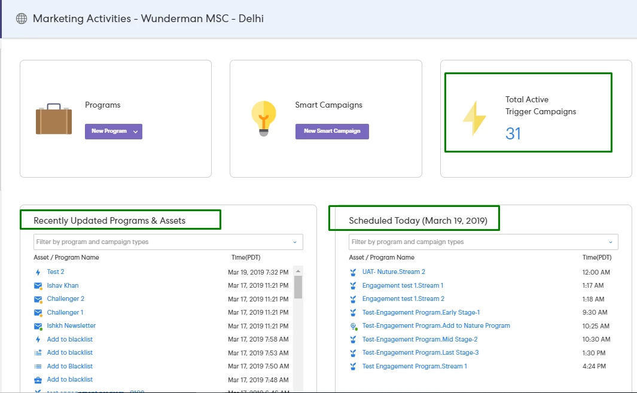Click trigger icon for 7:58 AM Add to blacklist

[38, 339]
